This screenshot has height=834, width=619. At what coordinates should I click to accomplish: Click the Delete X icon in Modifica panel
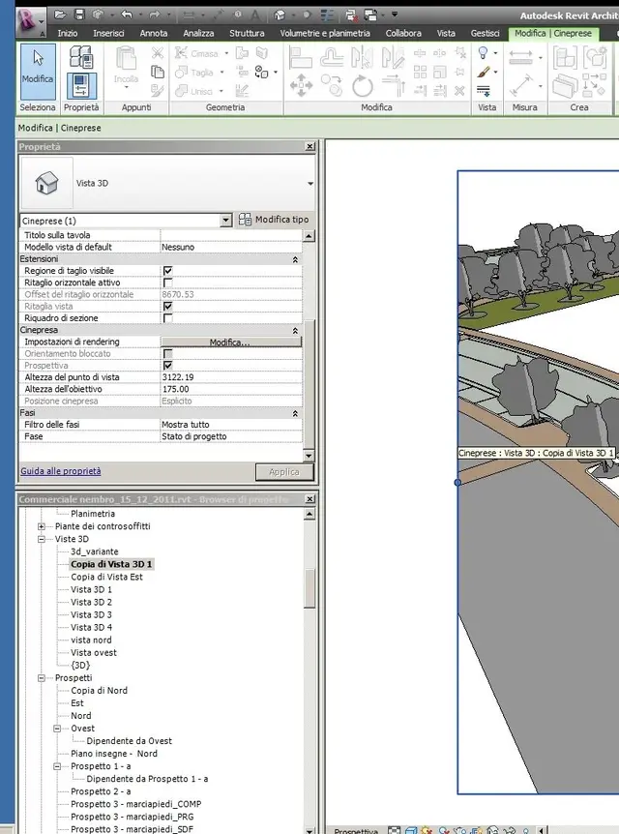click(x=460, y=90)
